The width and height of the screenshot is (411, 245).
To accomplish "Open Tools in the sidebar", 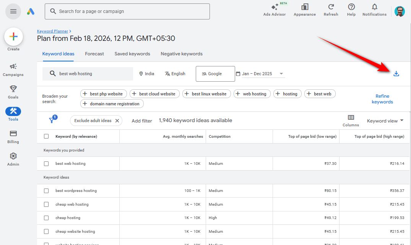I will tap(13, 114).
